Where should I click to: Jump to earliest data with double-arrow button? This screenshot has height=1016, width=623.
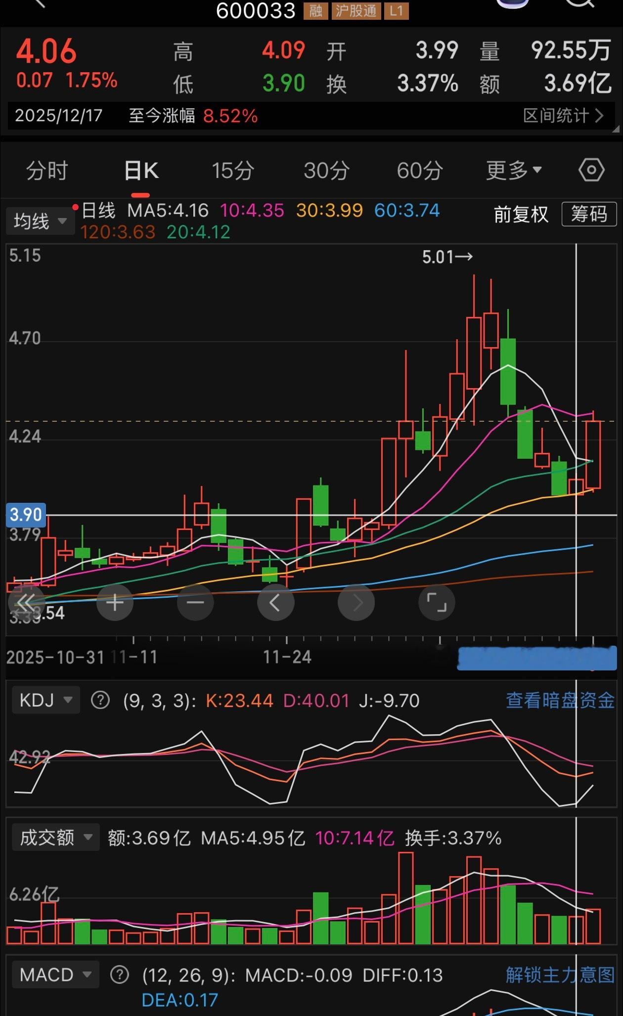[x=27, y=603]
